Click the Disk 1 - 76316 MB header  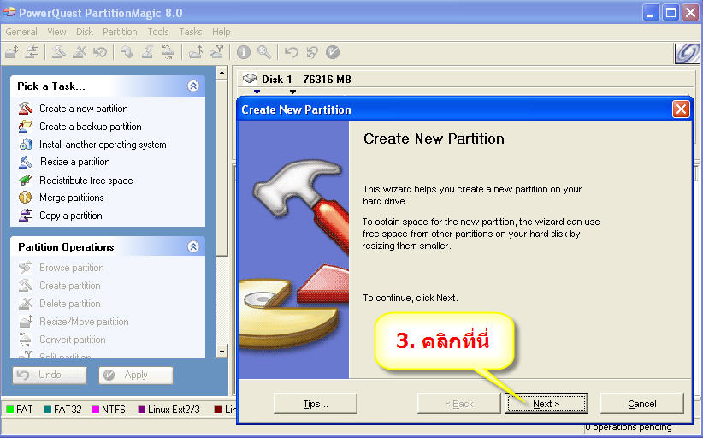(307, 80)
